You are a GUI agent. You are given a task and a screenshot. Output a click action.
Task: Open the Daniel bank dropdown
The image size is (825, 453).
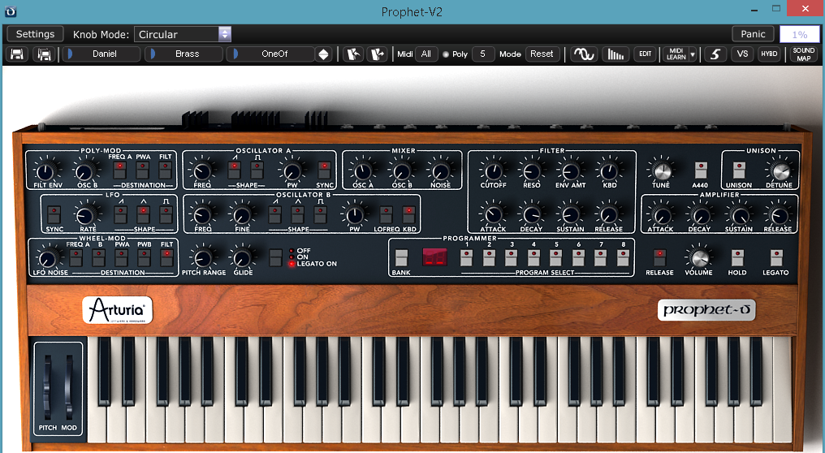coord(102,54)
